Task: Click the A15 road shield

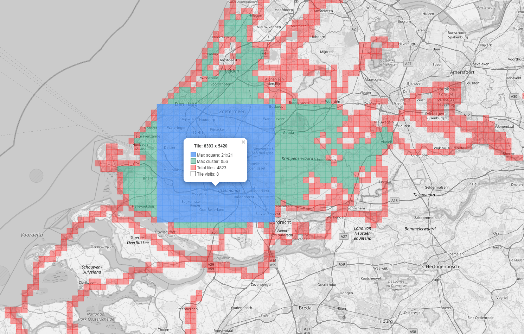Action: pos(395,201)
